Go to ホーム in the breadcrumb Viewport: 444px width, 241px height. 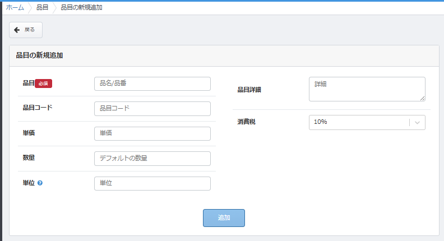click(x=15, y=7)
